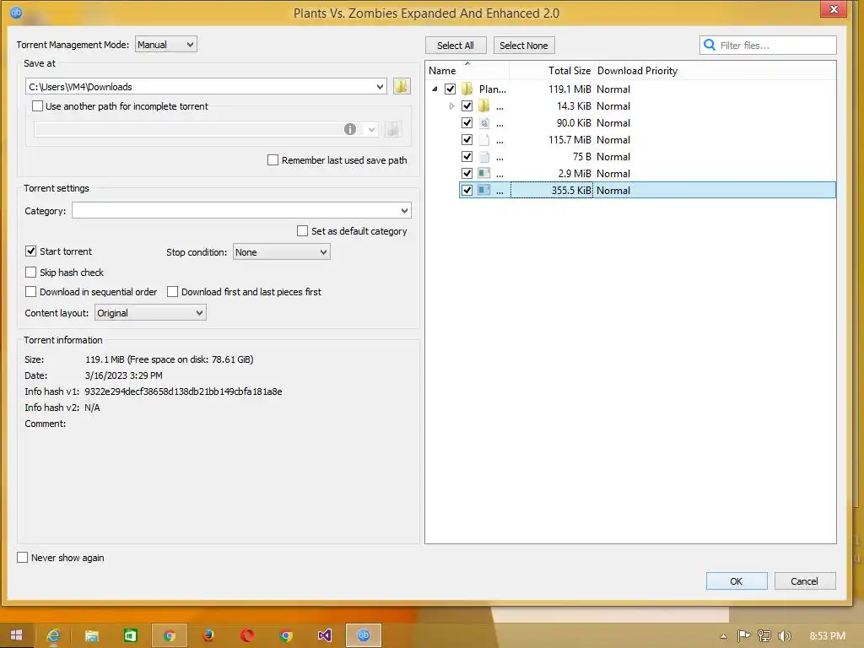This screenshot has height=648, width=864.
Task: Open Opera from the taskbar
Action: [247, 635]
